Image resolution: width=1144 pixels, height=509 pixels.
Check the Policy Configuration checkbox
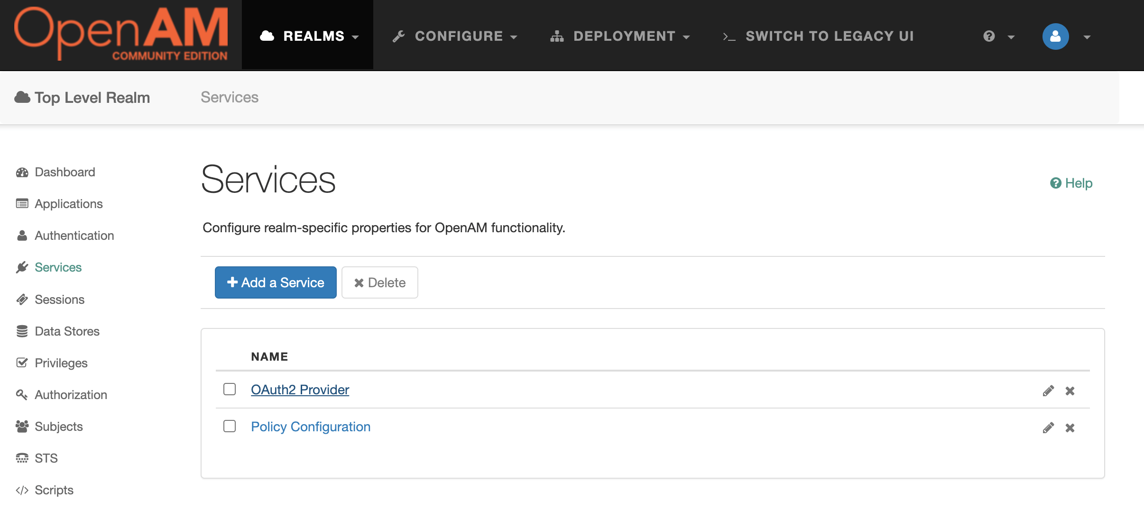[230, 426]
